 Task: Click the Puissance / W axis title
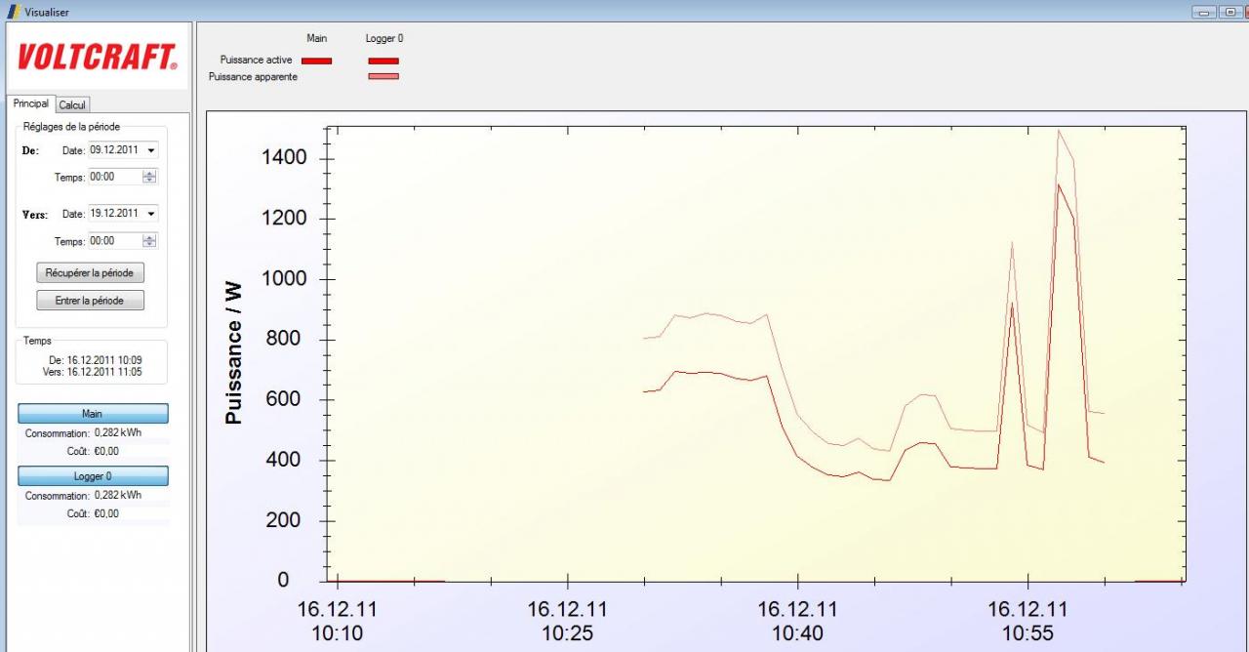(x=233, y=353)
